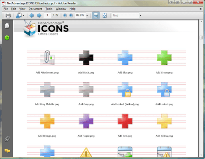
Task: Open the Document menu
Action: [35, 9]
